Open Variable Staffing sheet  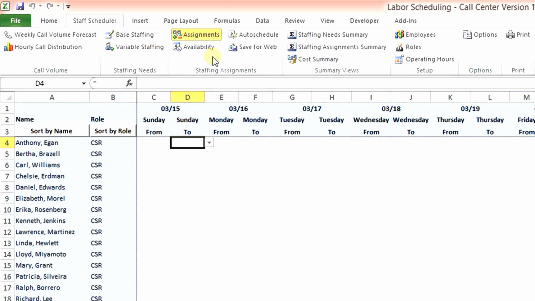[x=134, y=47]
